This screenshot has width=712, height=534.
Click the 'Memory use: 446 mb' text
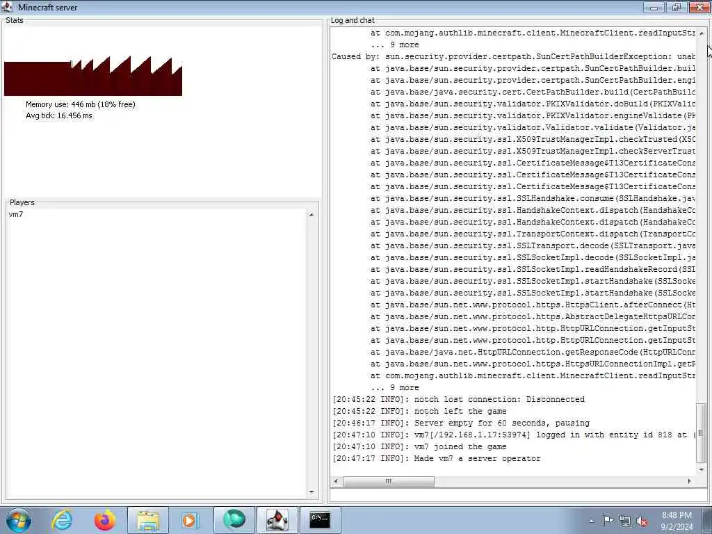81,104
